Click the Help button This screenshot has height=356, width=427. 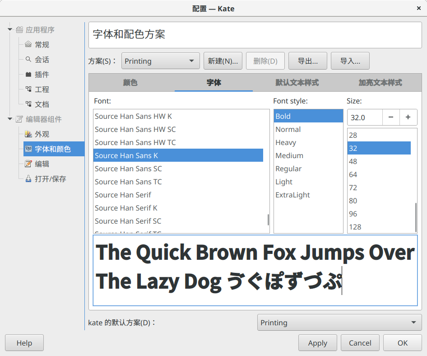pos(24,342)
